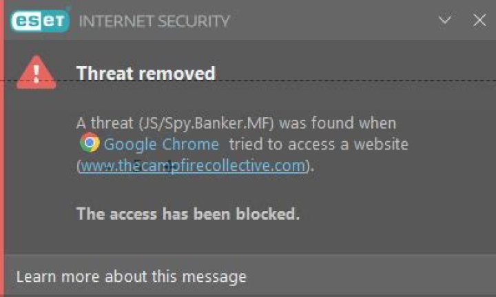Expand notification options with the chevron
Image resolution: width=496 pixels, height=297 pixels.
point(445,21)
